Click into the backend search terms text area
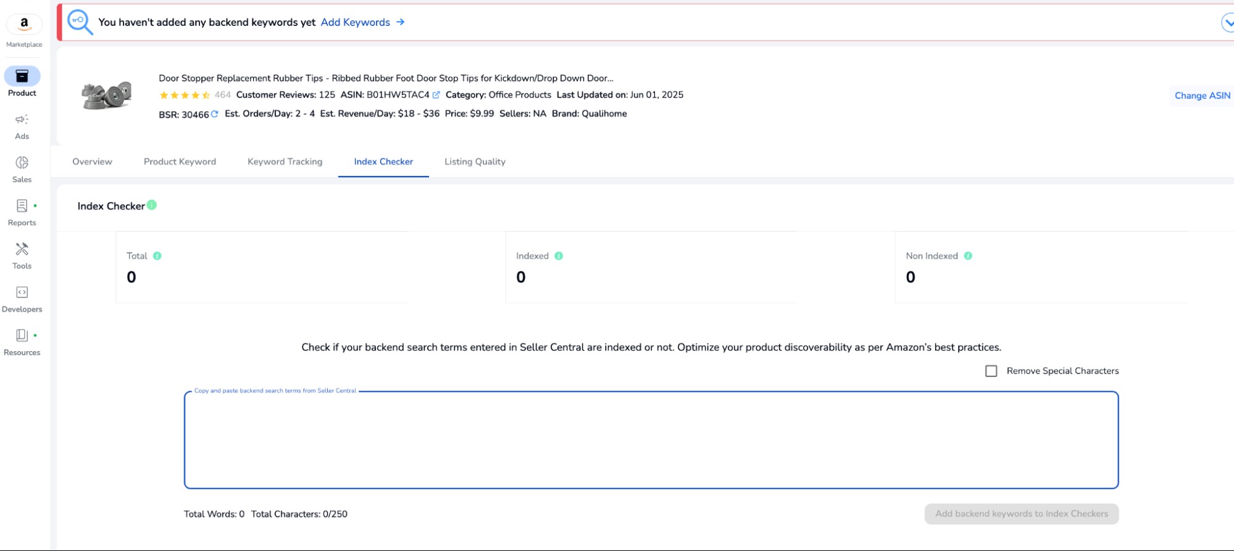Screen dimensions: 1234x551 (x=651, y=440)
